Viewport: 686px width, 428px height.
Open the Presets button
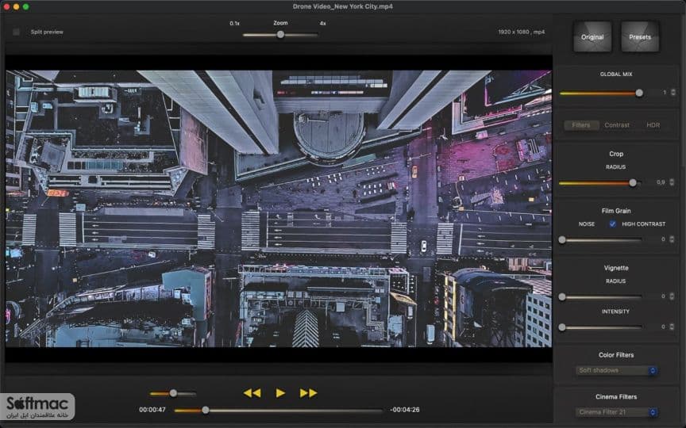640,37
